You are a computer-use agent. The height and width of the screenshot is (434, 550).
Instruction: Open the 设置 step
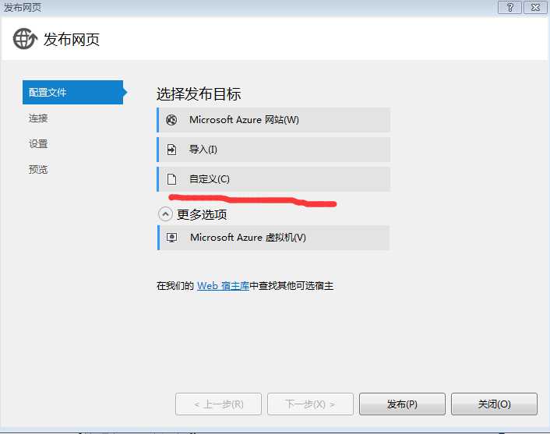pyautogui.click(x=38, y=144)
